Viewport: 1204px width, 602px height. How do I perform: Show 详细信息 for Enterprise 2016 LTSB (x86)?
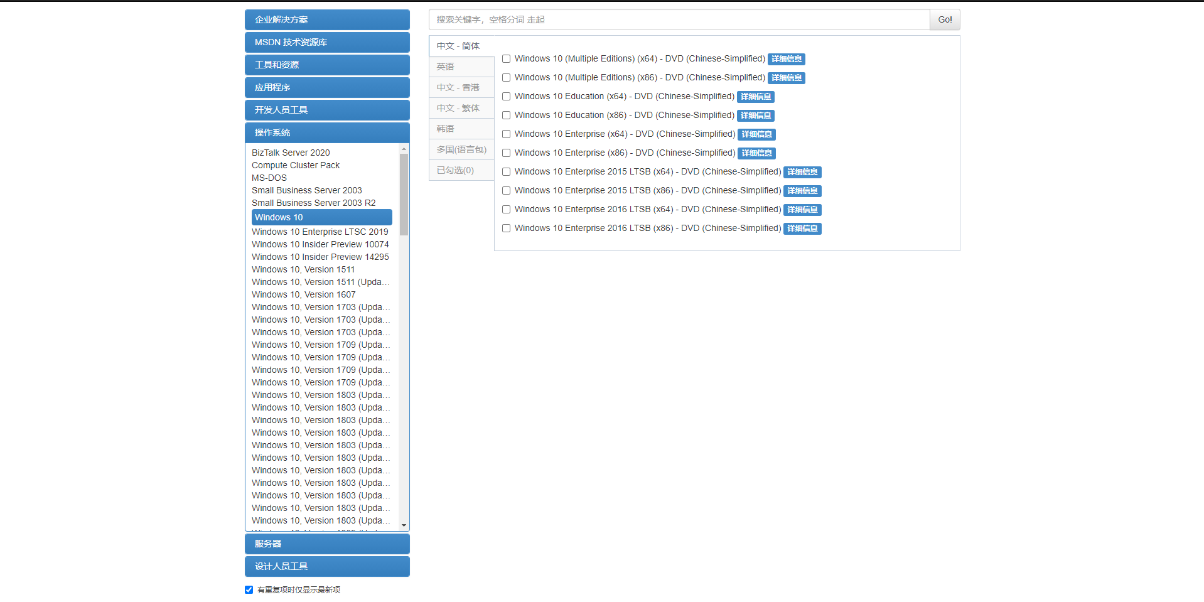[x=803, y=228]
